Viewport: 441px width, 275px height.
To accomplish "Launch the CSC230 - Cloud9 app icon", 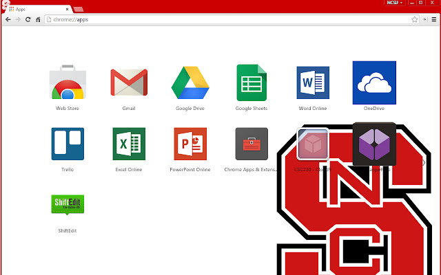I will tap(313, 144).
